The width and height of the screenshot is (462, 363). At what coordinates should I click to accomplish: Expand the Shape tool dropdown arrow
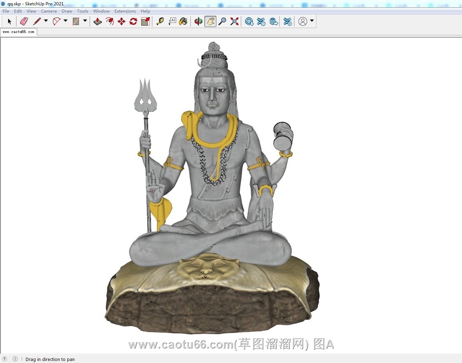[85, 21]
